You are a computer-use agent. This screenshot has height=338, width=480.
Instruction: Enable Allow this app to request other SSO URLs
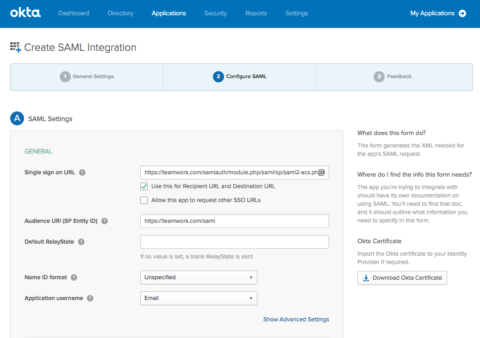tap(144, 200)
